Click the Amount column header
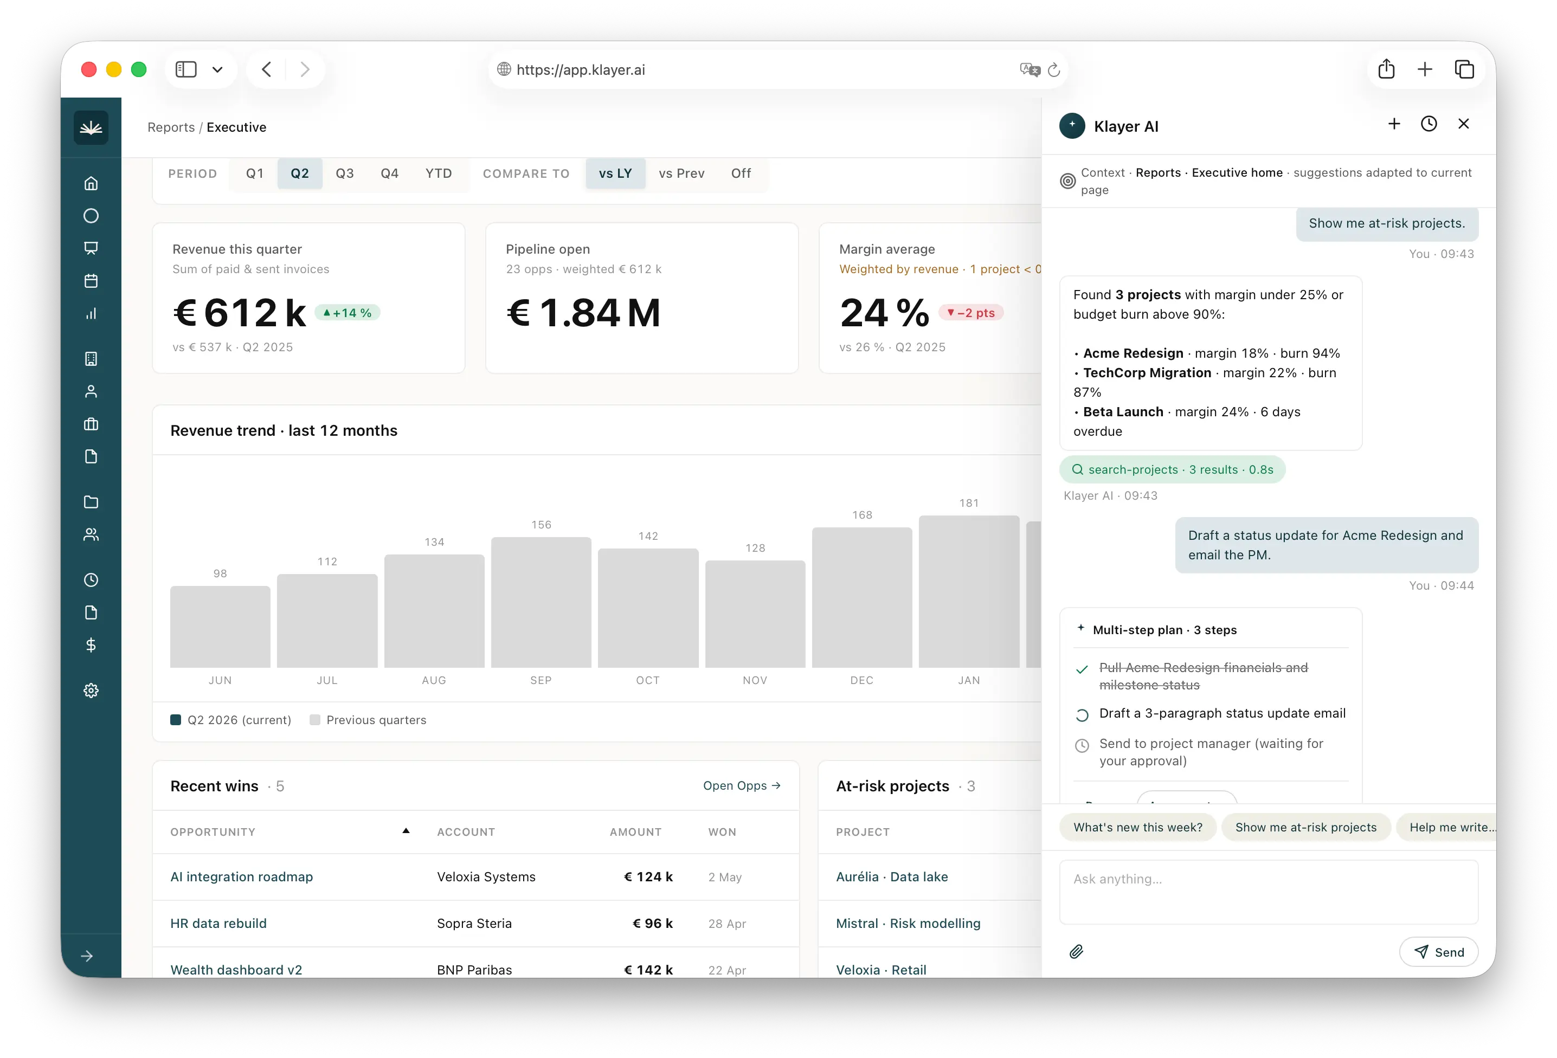Image resolution: width=1557 pixels, height=1058 pixels. pos(635,831)
